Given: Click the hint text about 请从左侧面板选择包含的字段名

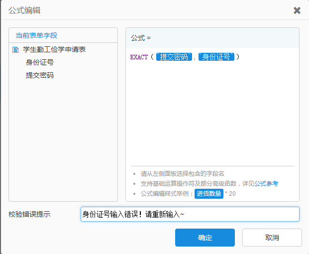Looking at the screenshot, I should pos(183,174).
